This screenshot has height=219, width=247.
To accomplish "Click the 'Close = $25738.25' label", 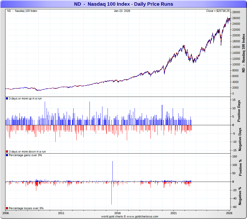I will [x=218, y=11].
